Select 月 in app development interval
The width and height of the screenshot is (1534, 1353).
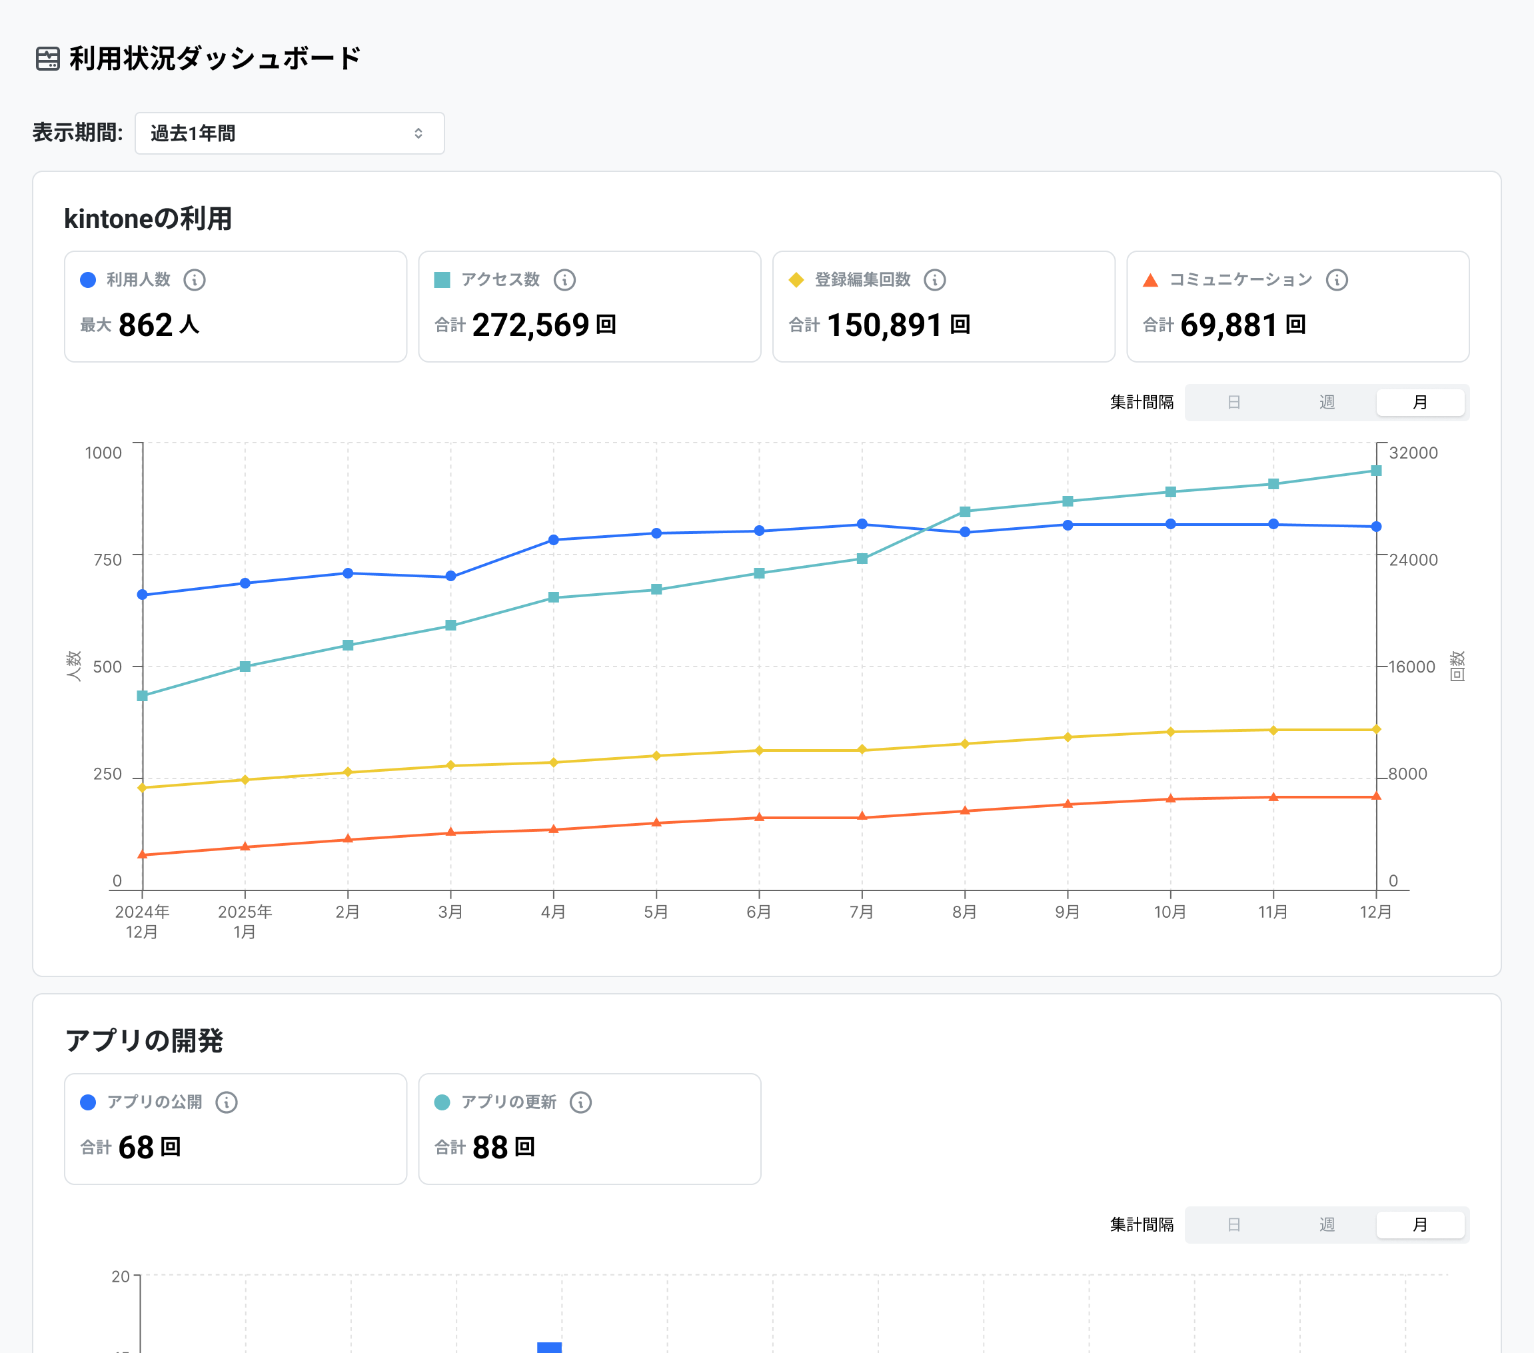point(1420,1224)
